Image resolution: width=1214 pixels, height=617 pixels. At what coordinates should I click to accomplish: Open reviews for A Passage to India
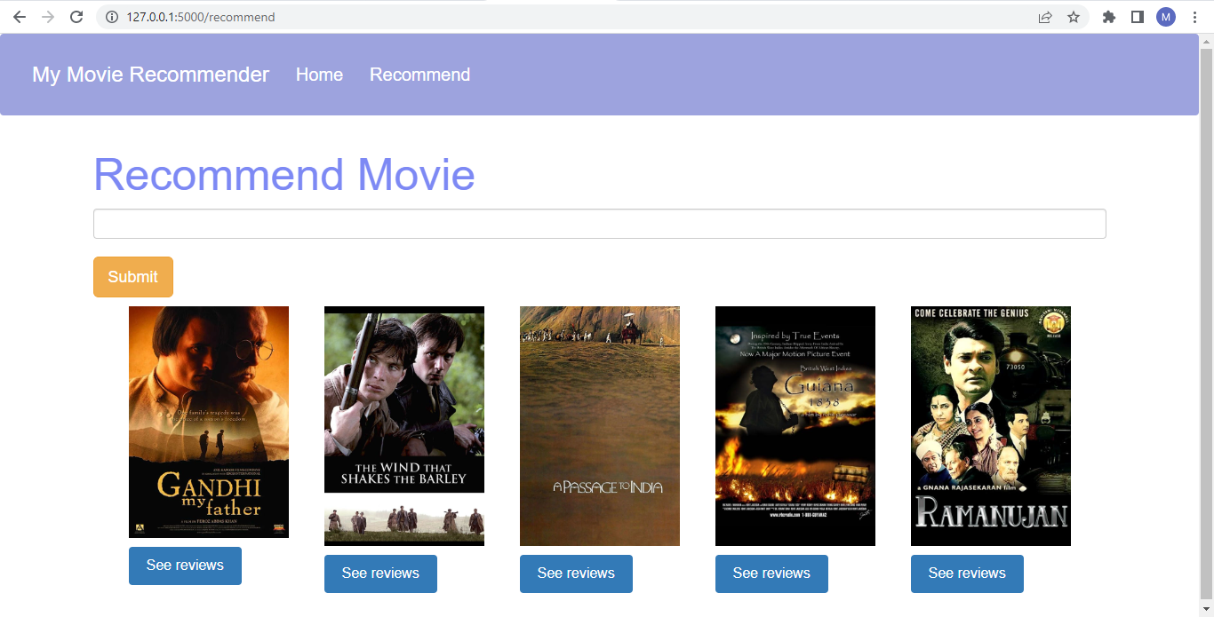coord(576,573)
